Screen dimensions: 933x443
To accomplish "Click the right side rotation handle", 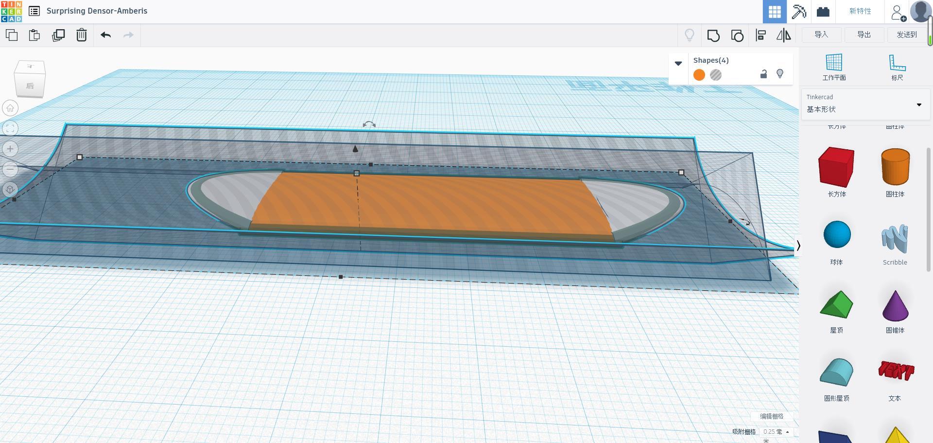I will tap(745, 222).
